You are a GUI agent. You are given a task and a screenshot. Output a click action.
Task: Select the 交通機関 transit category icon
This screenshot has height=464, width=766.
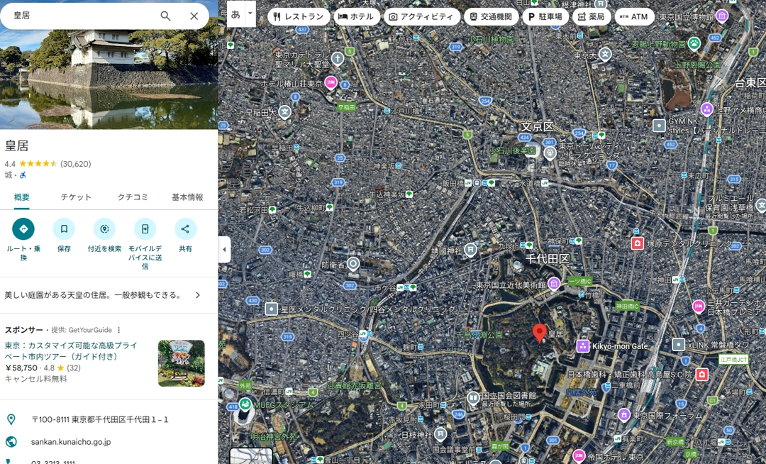(x=490, y=16)
